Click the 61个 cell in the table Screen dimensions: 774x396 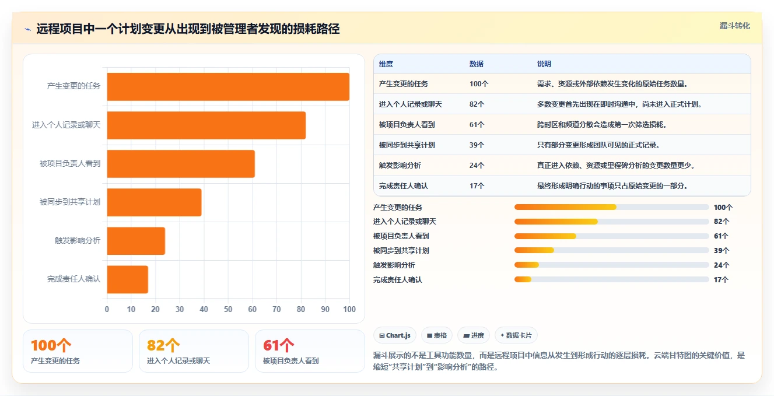point(477,125)
